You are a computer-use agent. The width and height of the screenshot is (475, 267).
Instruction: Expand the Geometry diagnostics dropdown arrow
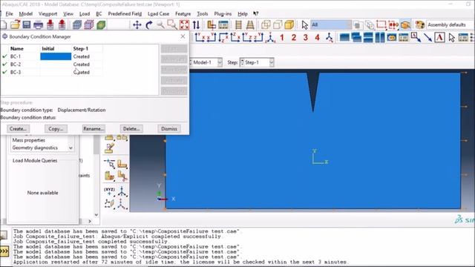click(71, 148)
